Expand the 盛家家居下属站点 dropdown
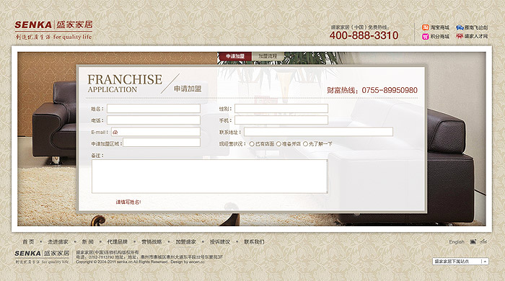 tap(460, 262)
